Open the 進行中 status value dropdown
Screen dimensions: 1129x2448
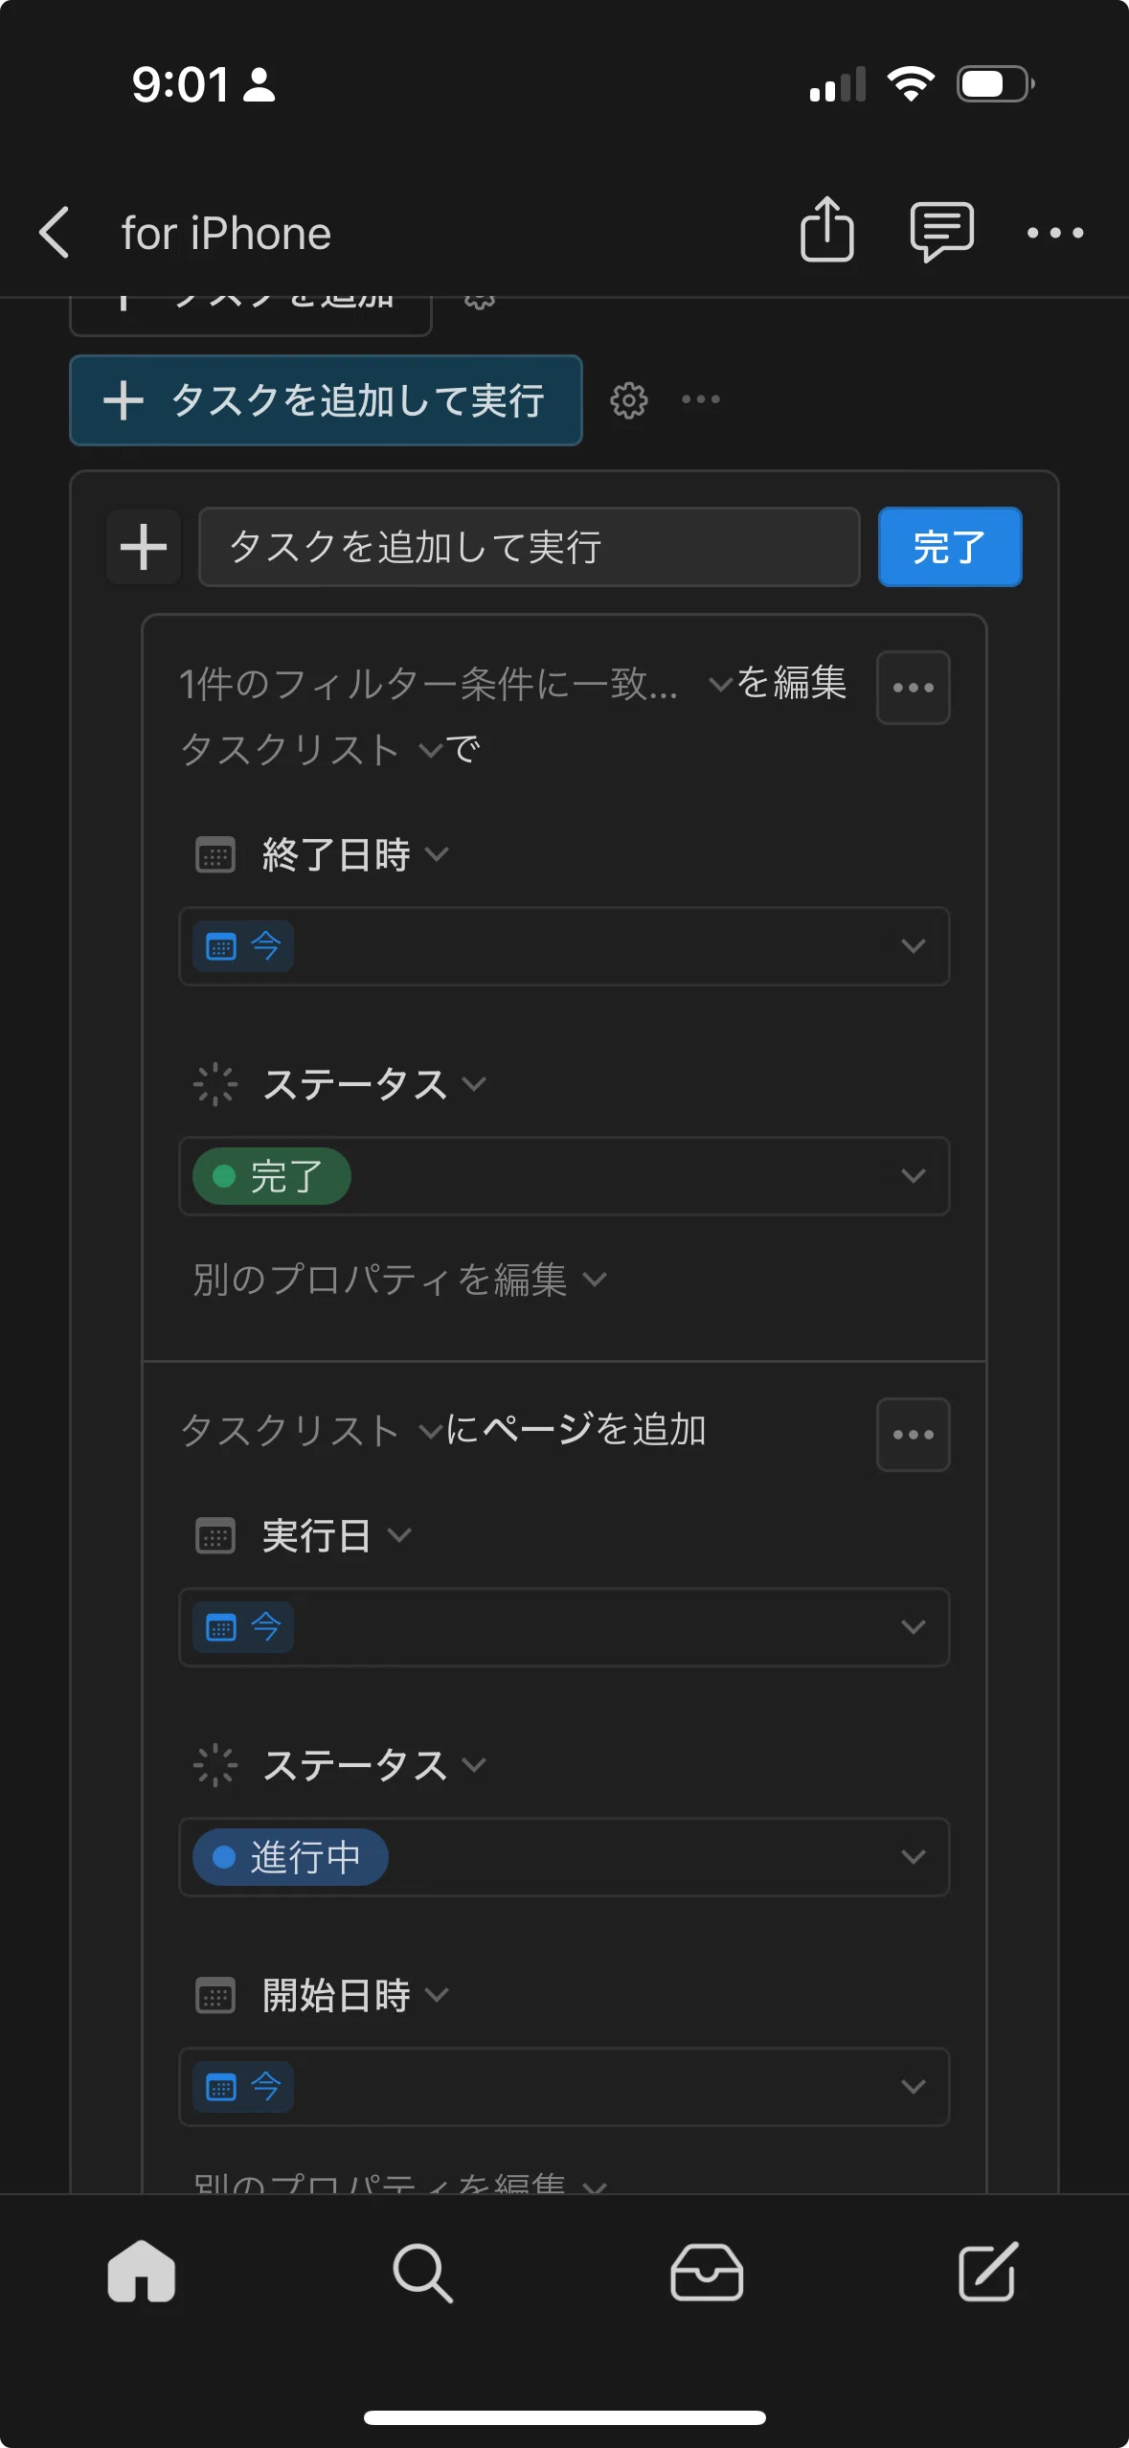click(564, 1857)
